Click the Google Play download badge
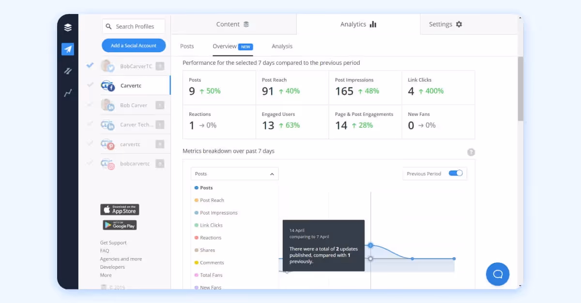 pos(120,225)
